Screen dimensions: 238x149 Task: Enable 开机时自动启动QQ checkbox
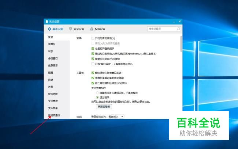point(93,38)
